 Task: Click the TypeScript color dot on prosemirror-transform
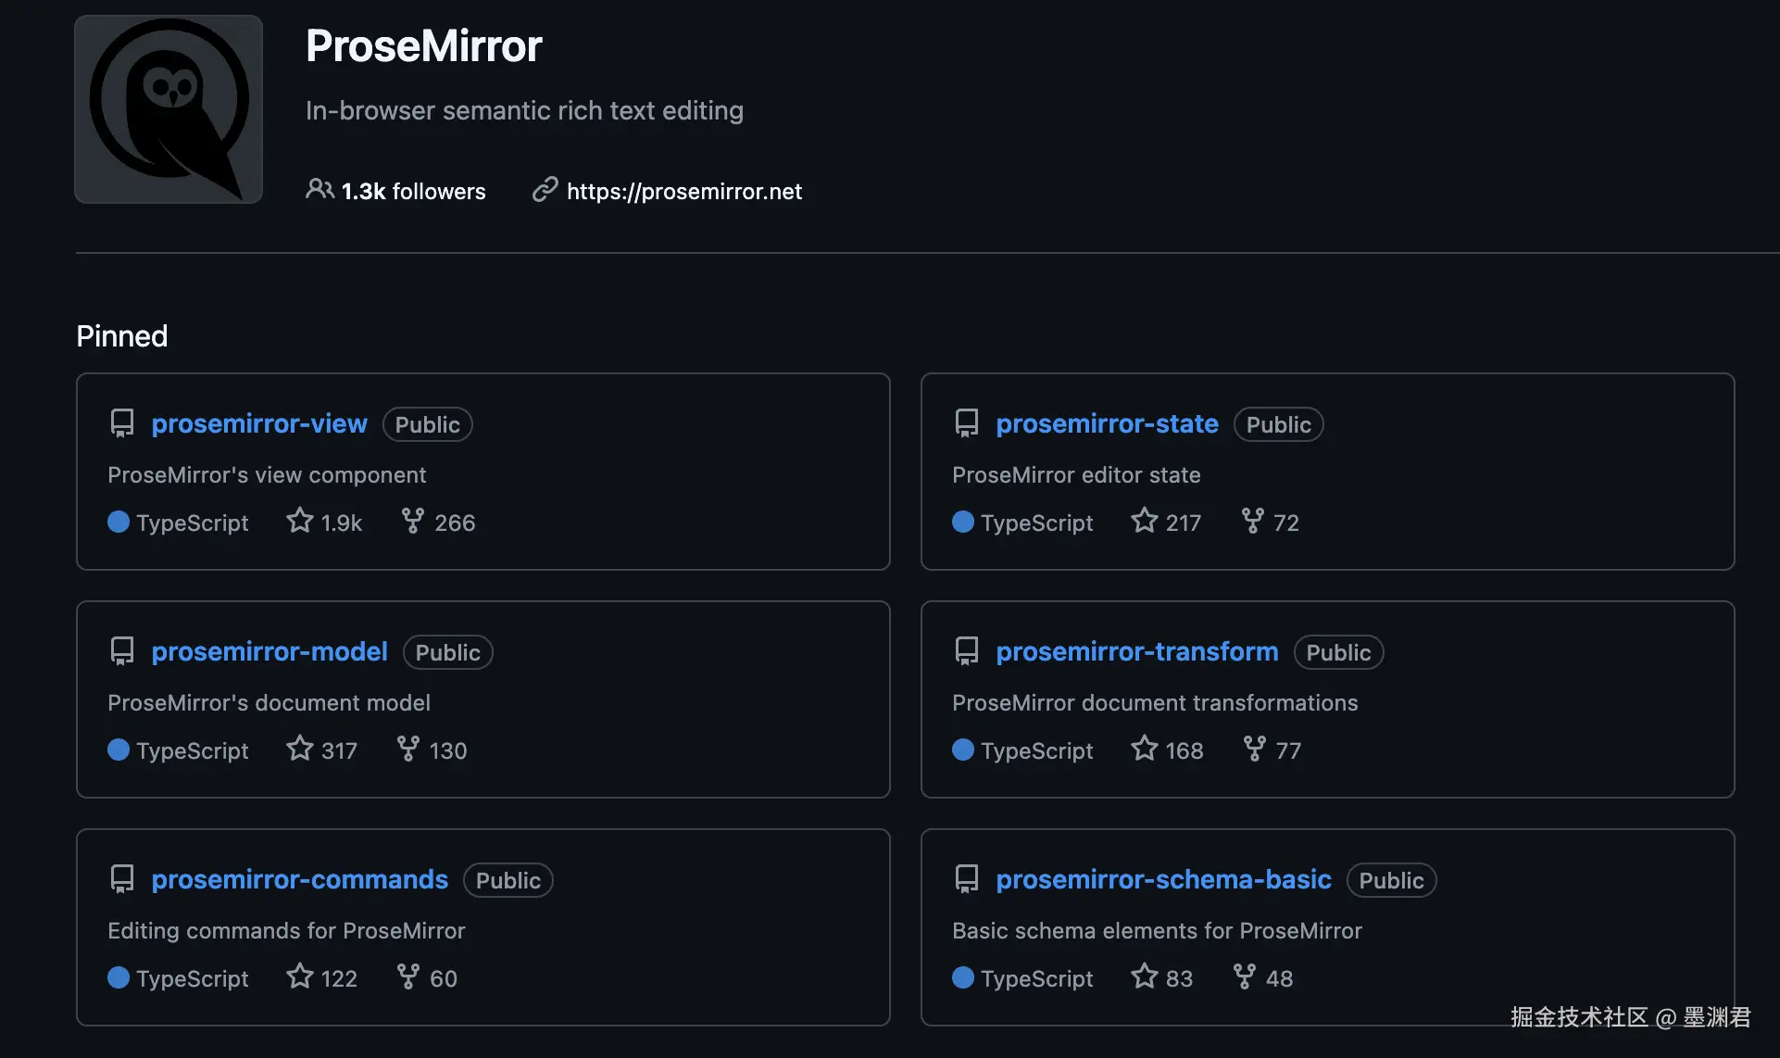(963, 749)
